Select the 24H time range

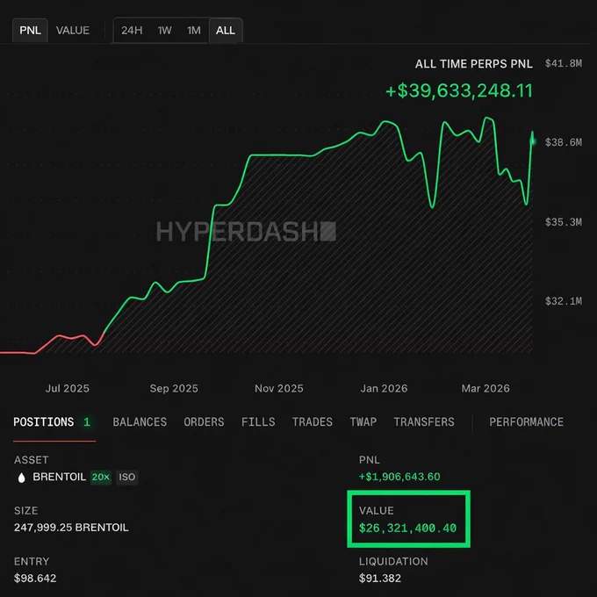pos(132,30)
